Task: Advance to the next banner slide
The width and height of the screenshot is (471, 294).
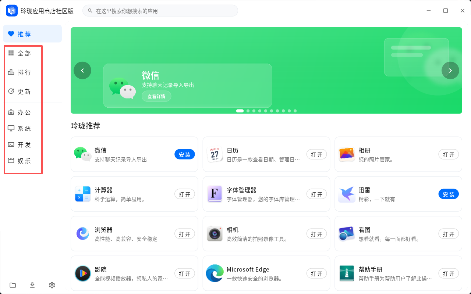Action: 450,70
